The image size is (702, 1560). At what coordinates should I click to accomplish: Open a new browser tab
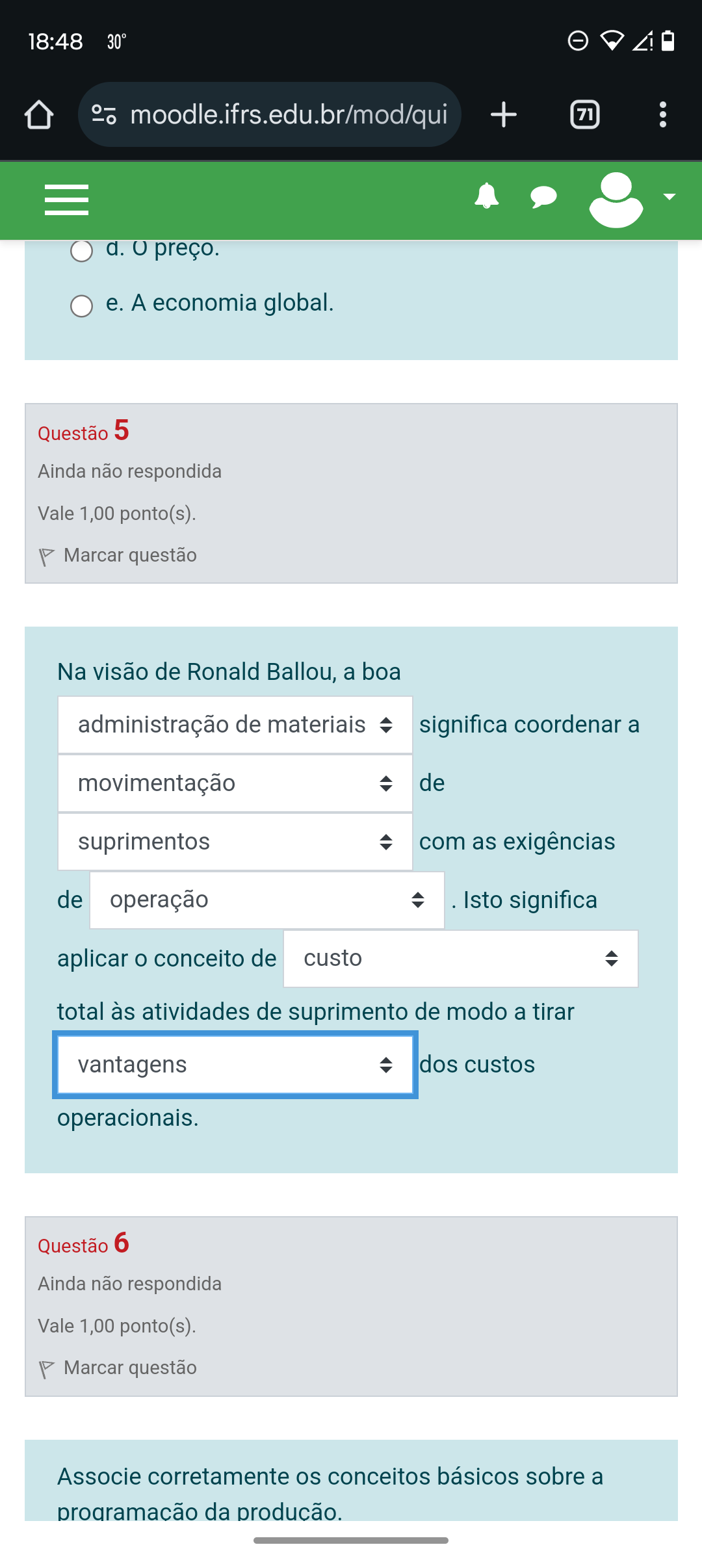point(503,115)
